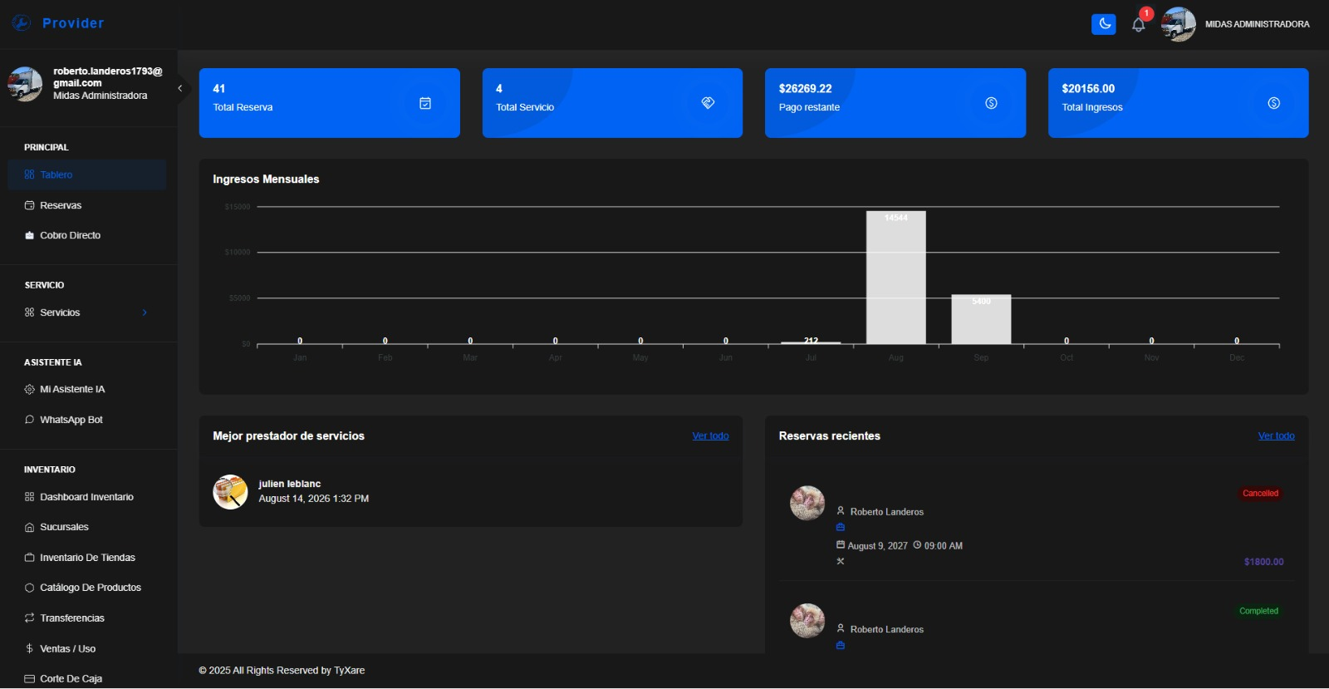
Task: Click the coin icon on Pago restante card
Action: click(x=991, y=103)
